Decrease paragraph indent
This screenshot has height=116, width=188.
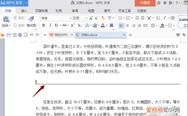coord(137,18)
